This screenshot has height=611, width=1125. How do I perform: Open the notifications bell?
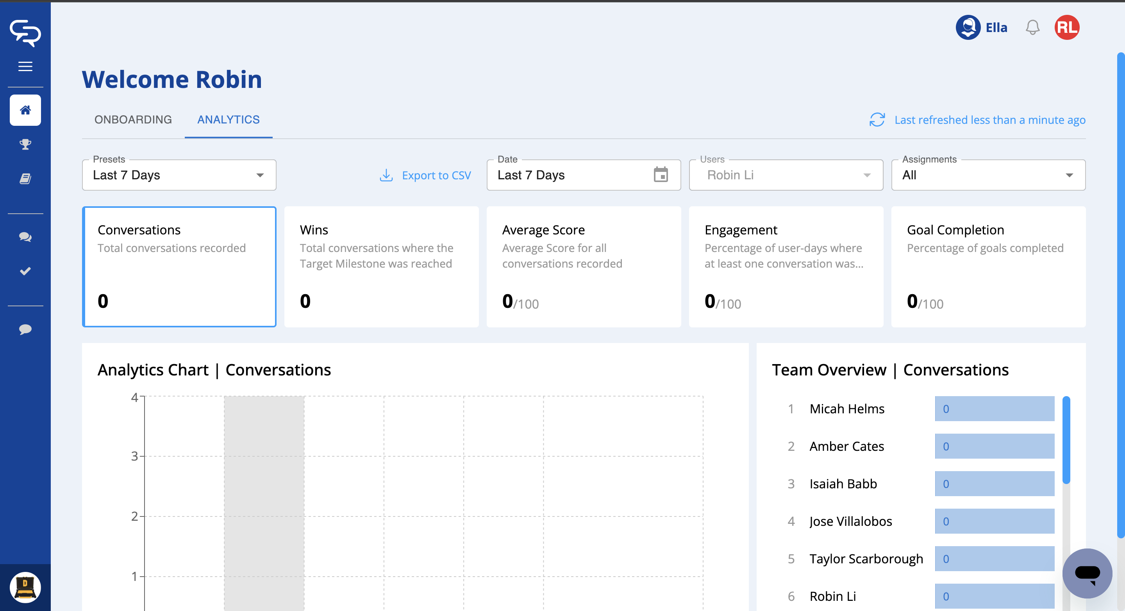click(x=1032, y=27)
